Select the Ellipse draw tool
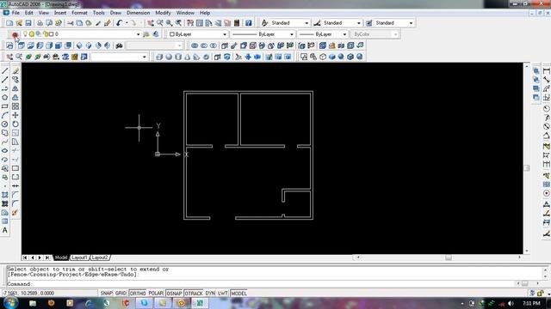The image size is (551, 309). (5, 151)
